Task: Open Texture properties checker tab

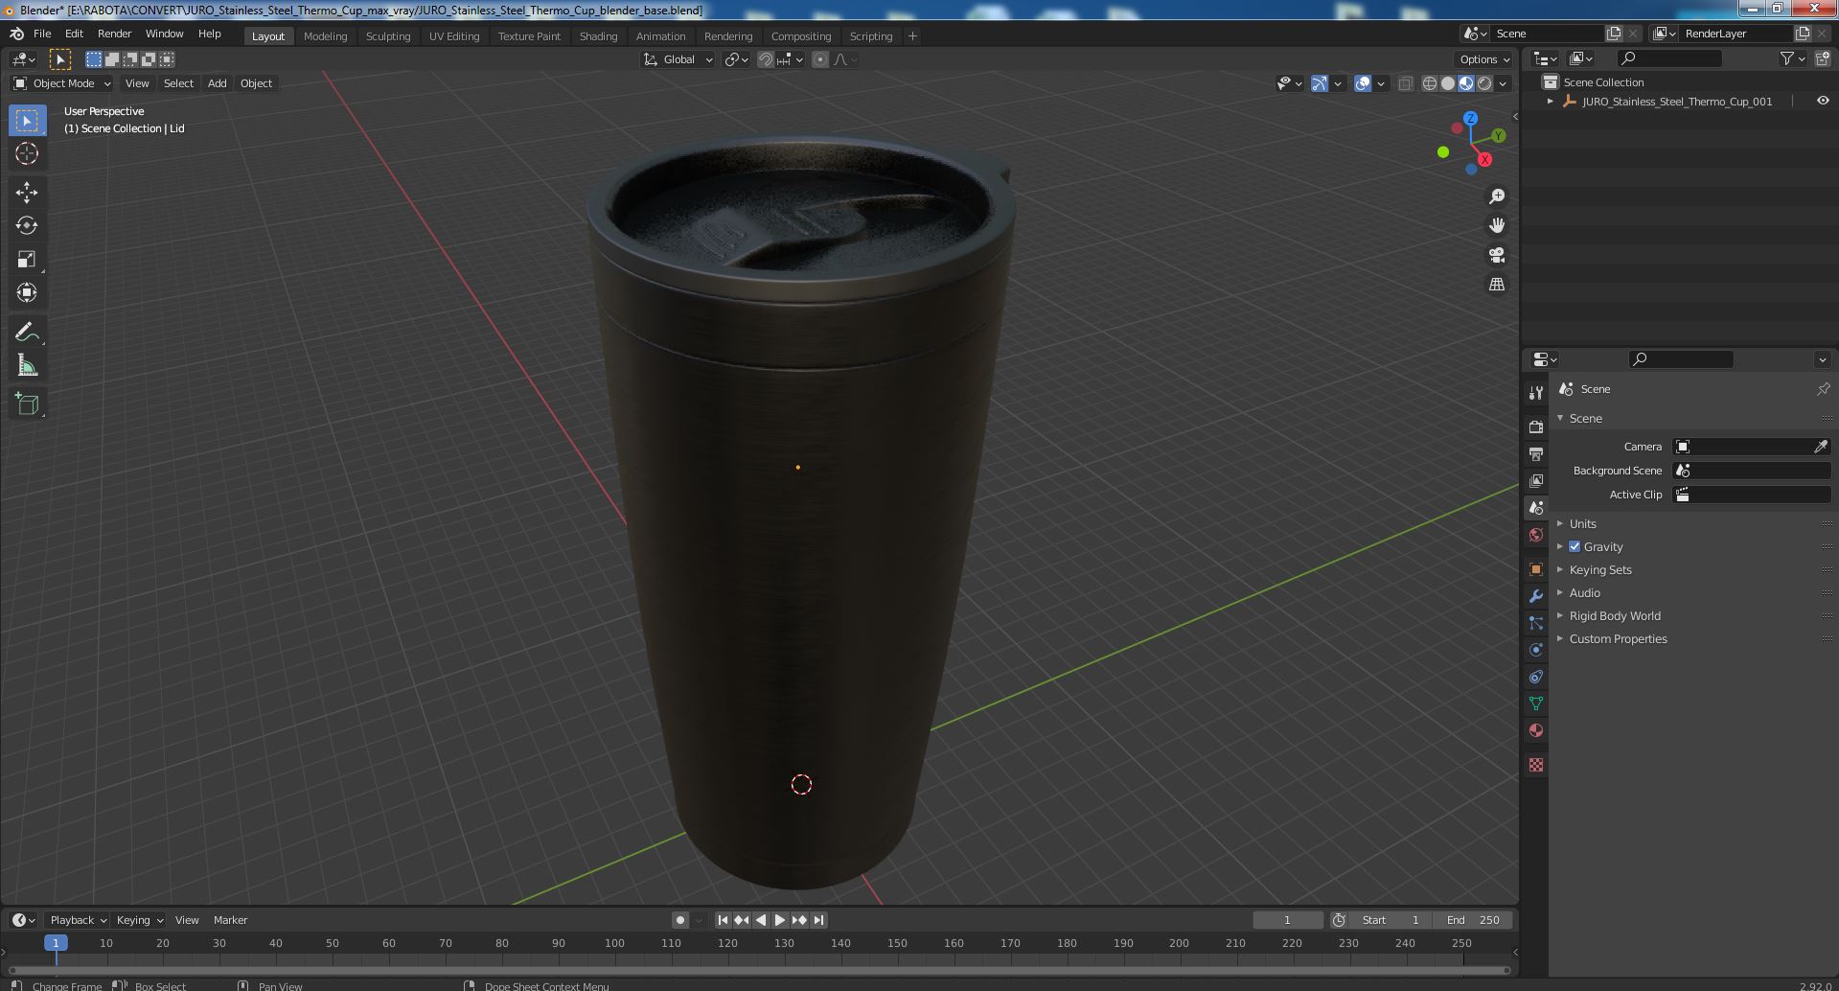Action: [x=1536, y=765]
